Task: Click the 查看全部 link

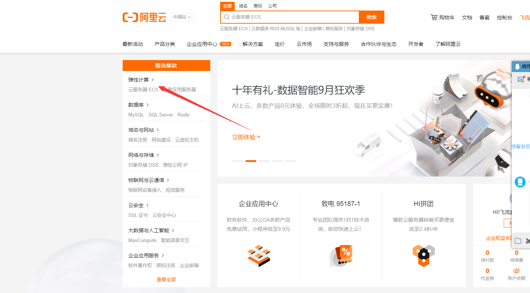Action: pos(166,280)
